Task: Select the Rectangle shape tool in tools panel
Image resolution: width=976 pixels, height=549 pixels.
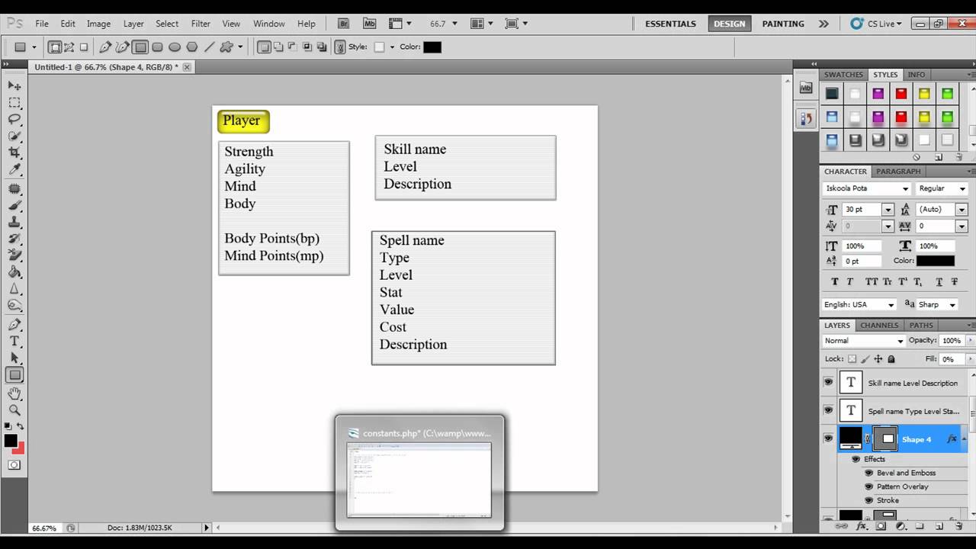Action: tap(14, 375)
